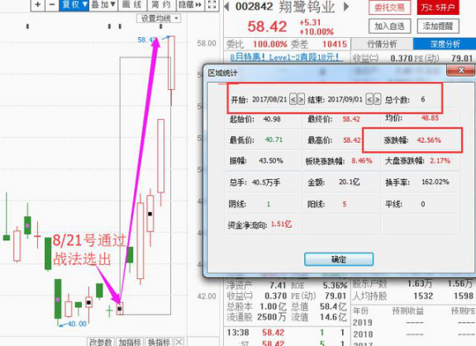The width and height of the screenshot is (476, 346).
Task: Open 8月特惠 Level-2 promotion link
Action: tap(284, 57)
